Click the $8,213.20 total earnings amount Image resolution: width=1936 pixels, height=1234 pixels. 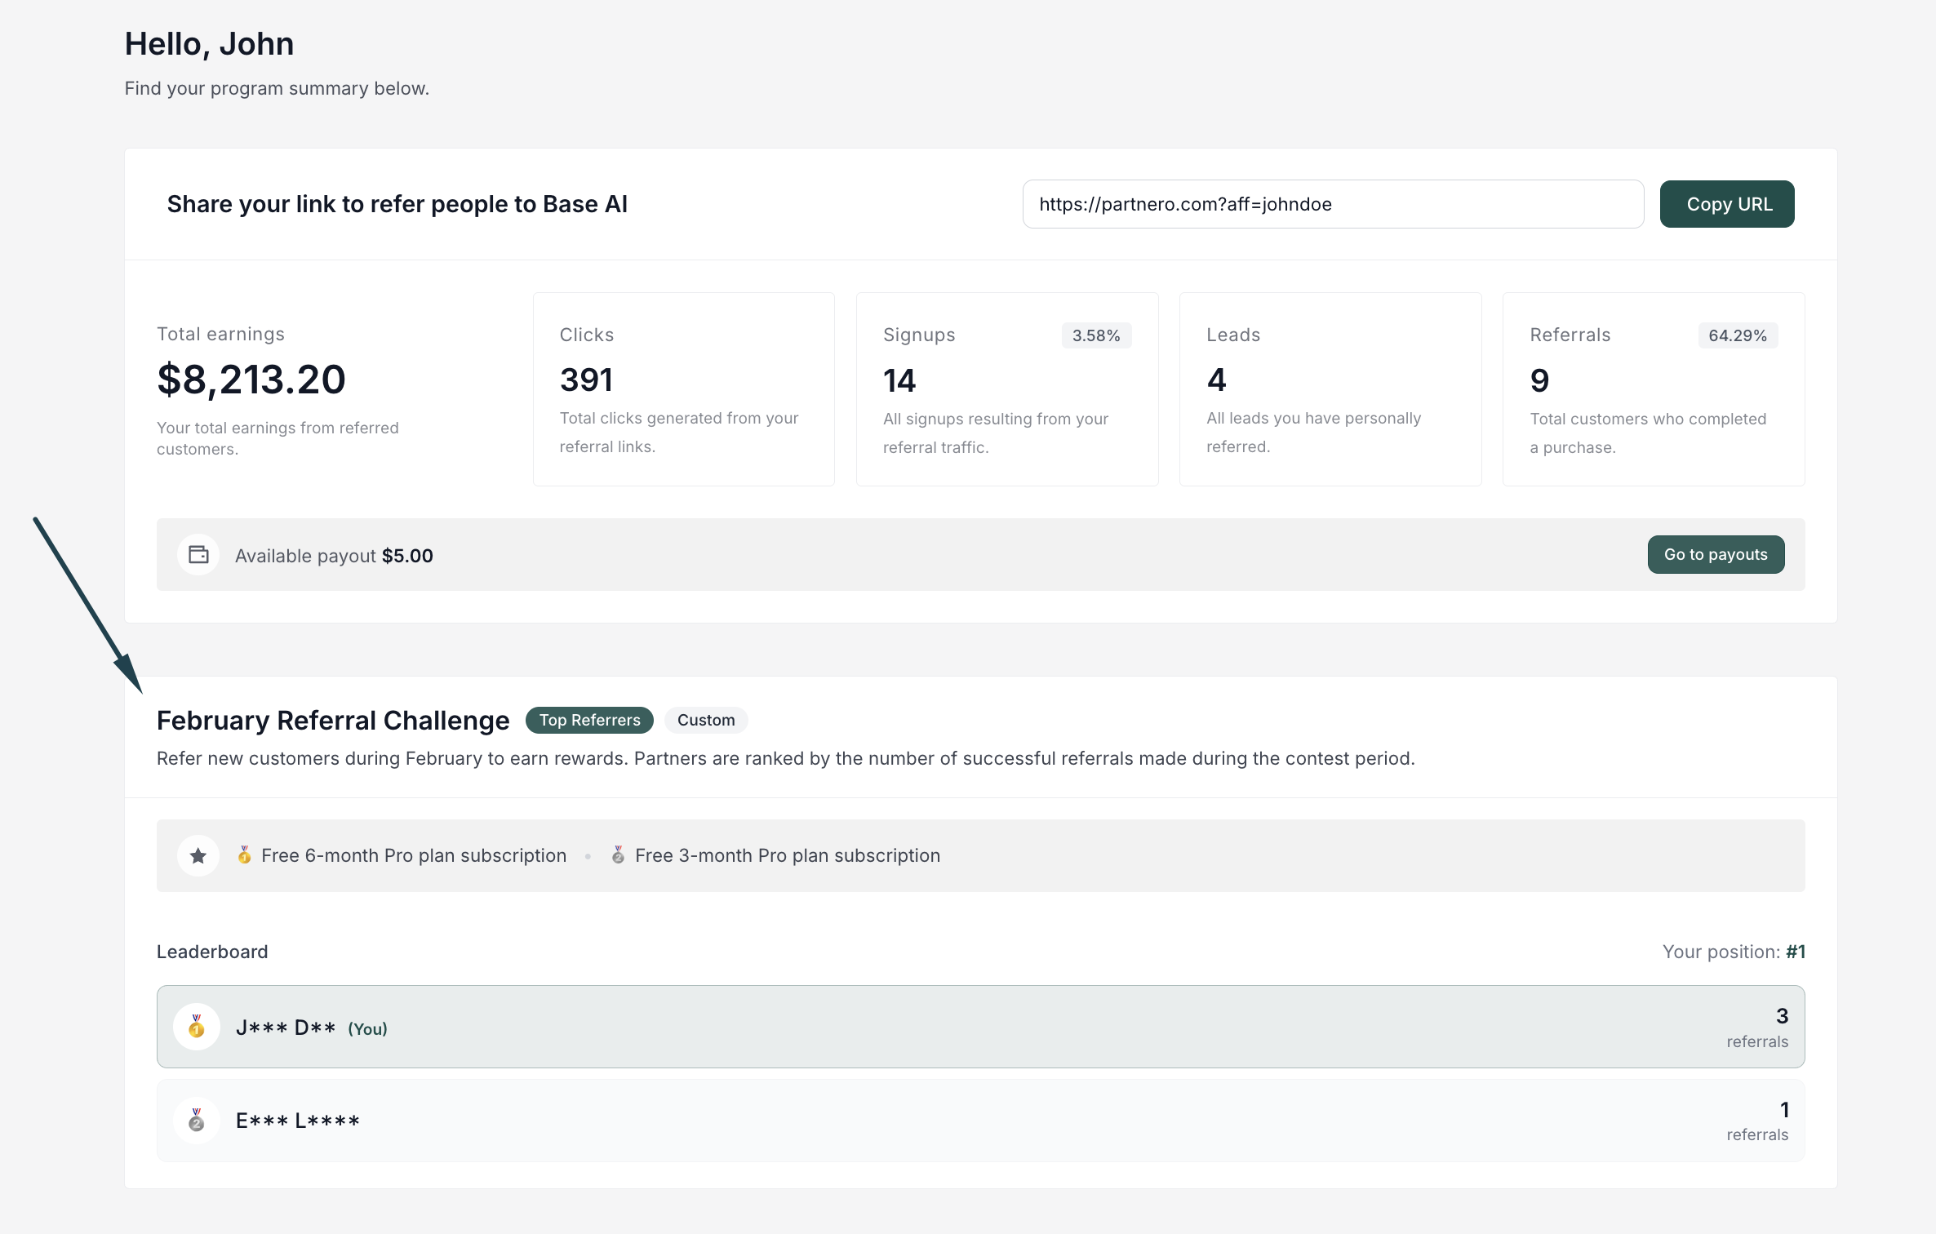click(x=251, y=380)
